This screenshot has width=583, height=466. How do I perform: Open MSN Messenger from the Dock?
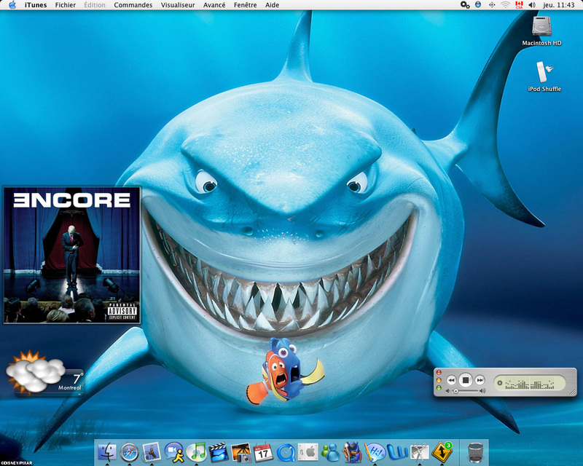(x=330, y=453)
